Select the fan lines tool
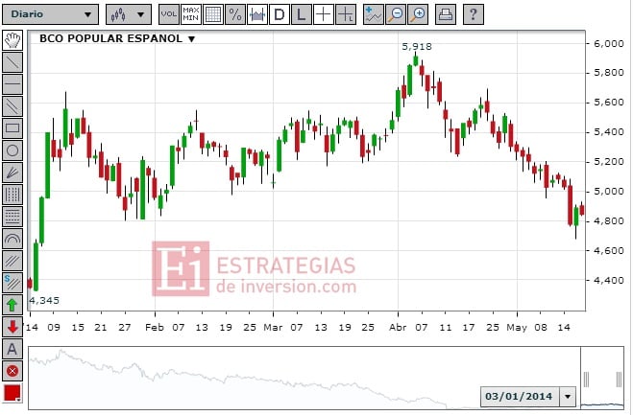The width and height of the screenshot is (633, 415). pos(12,173)
